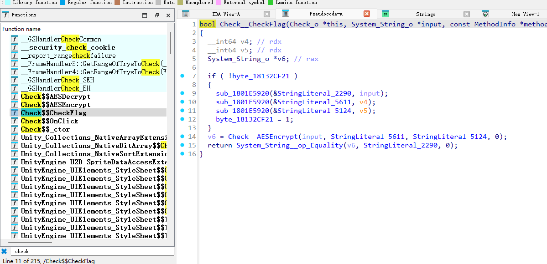
Task: Click the function icon beside __GSHandlerCheck_EH
Action: tap(14, 88)
